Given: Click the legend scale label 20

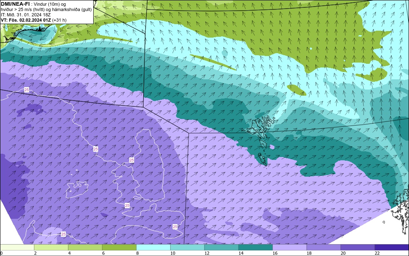Looking at the screenshot, I should pos(343,253).
